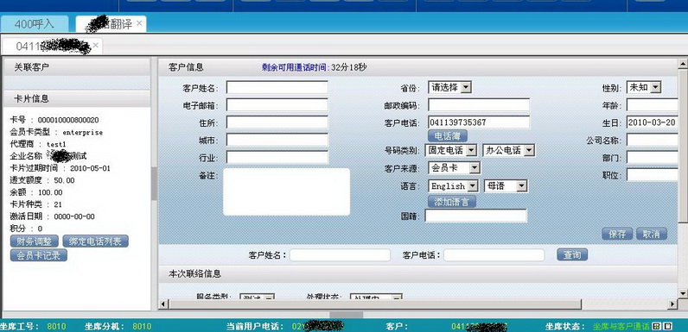
Task: Click the 邮政编码 input field
Action: tap(479, 105)
